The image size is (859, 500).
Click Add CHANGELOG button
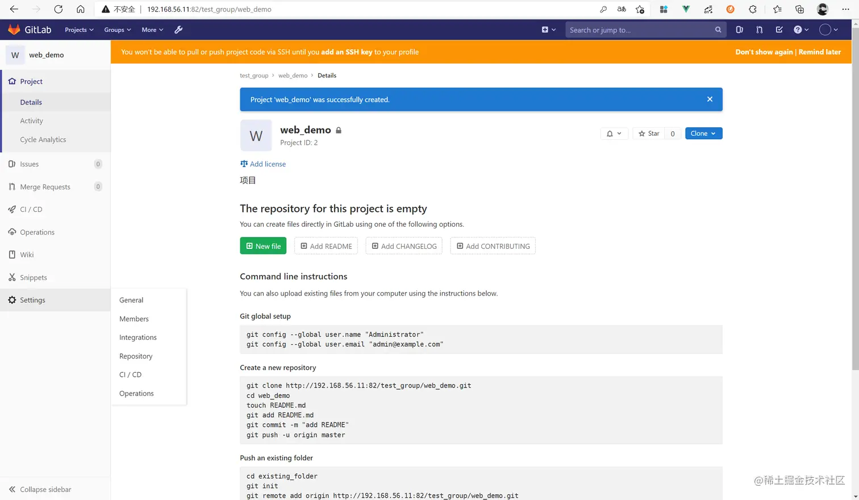(x=404, y=246)
